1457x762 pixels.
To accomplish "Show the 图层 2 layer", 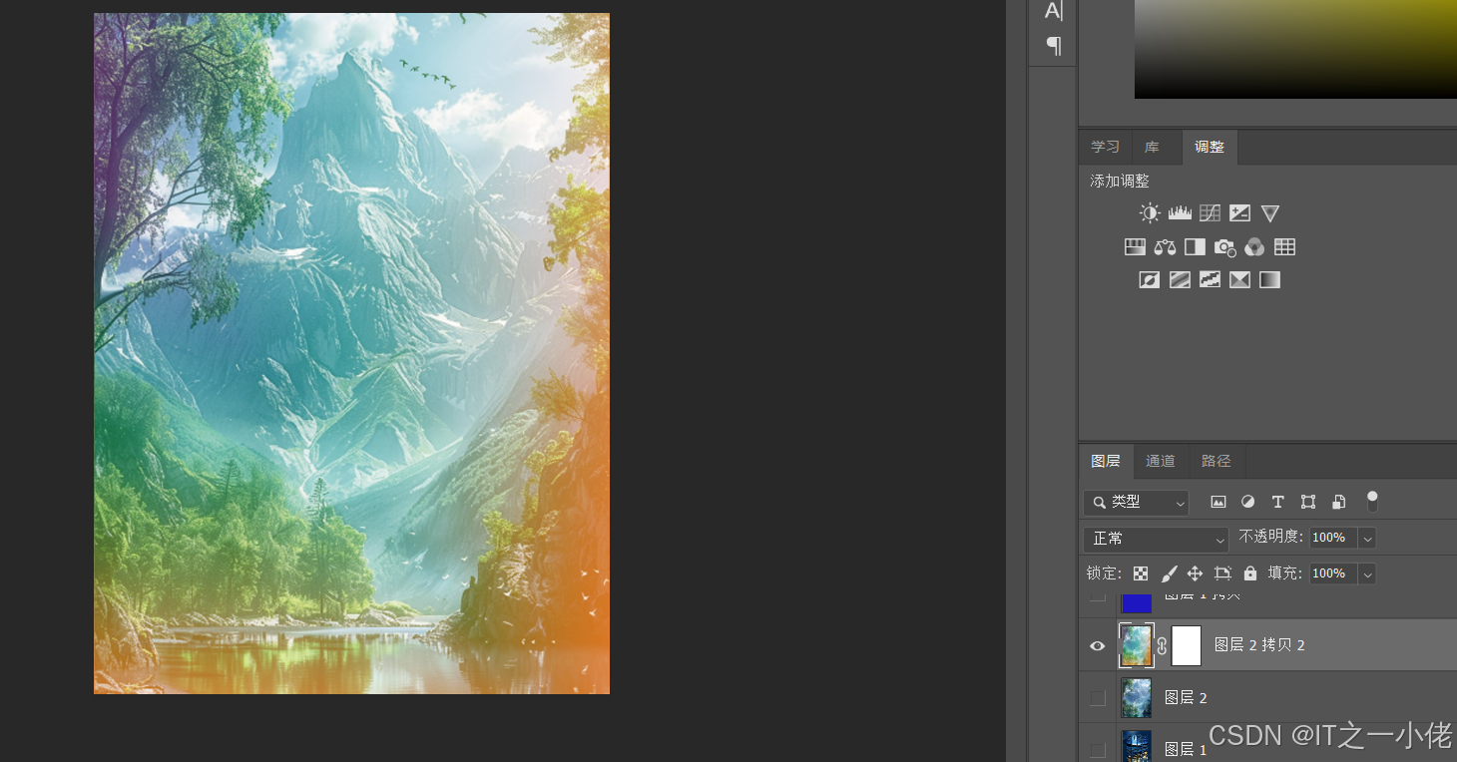I will (x=1098, y=698).
